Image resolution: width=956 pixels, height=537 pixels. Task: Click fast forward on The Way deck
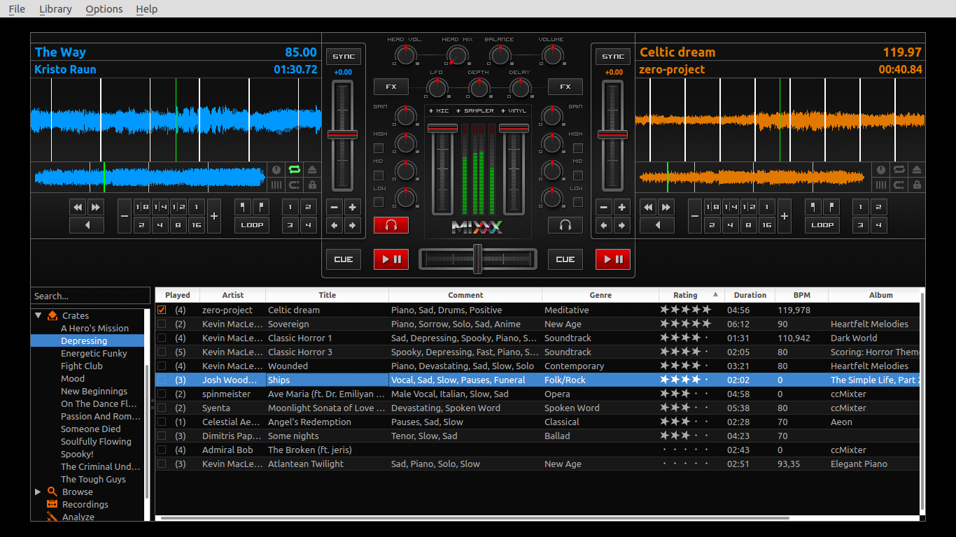95,207
